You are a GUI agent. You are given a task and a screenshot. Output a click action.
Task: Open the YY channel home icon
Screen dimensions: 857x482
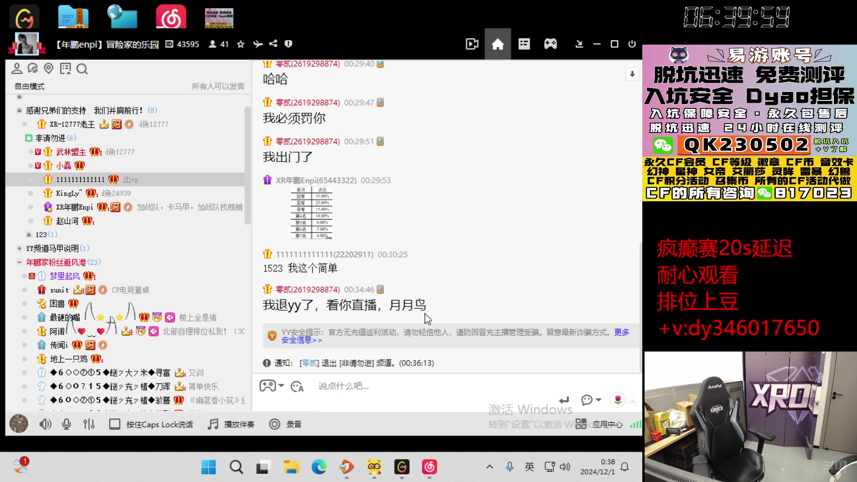pyautogui.click(x=498, y=44)
